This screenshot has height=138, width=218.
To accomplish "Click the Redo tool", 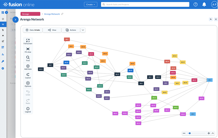I will pos(28,101).
